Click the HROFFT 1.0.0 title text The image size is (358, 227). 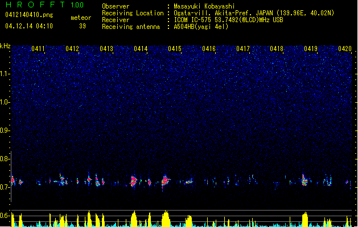45,5
